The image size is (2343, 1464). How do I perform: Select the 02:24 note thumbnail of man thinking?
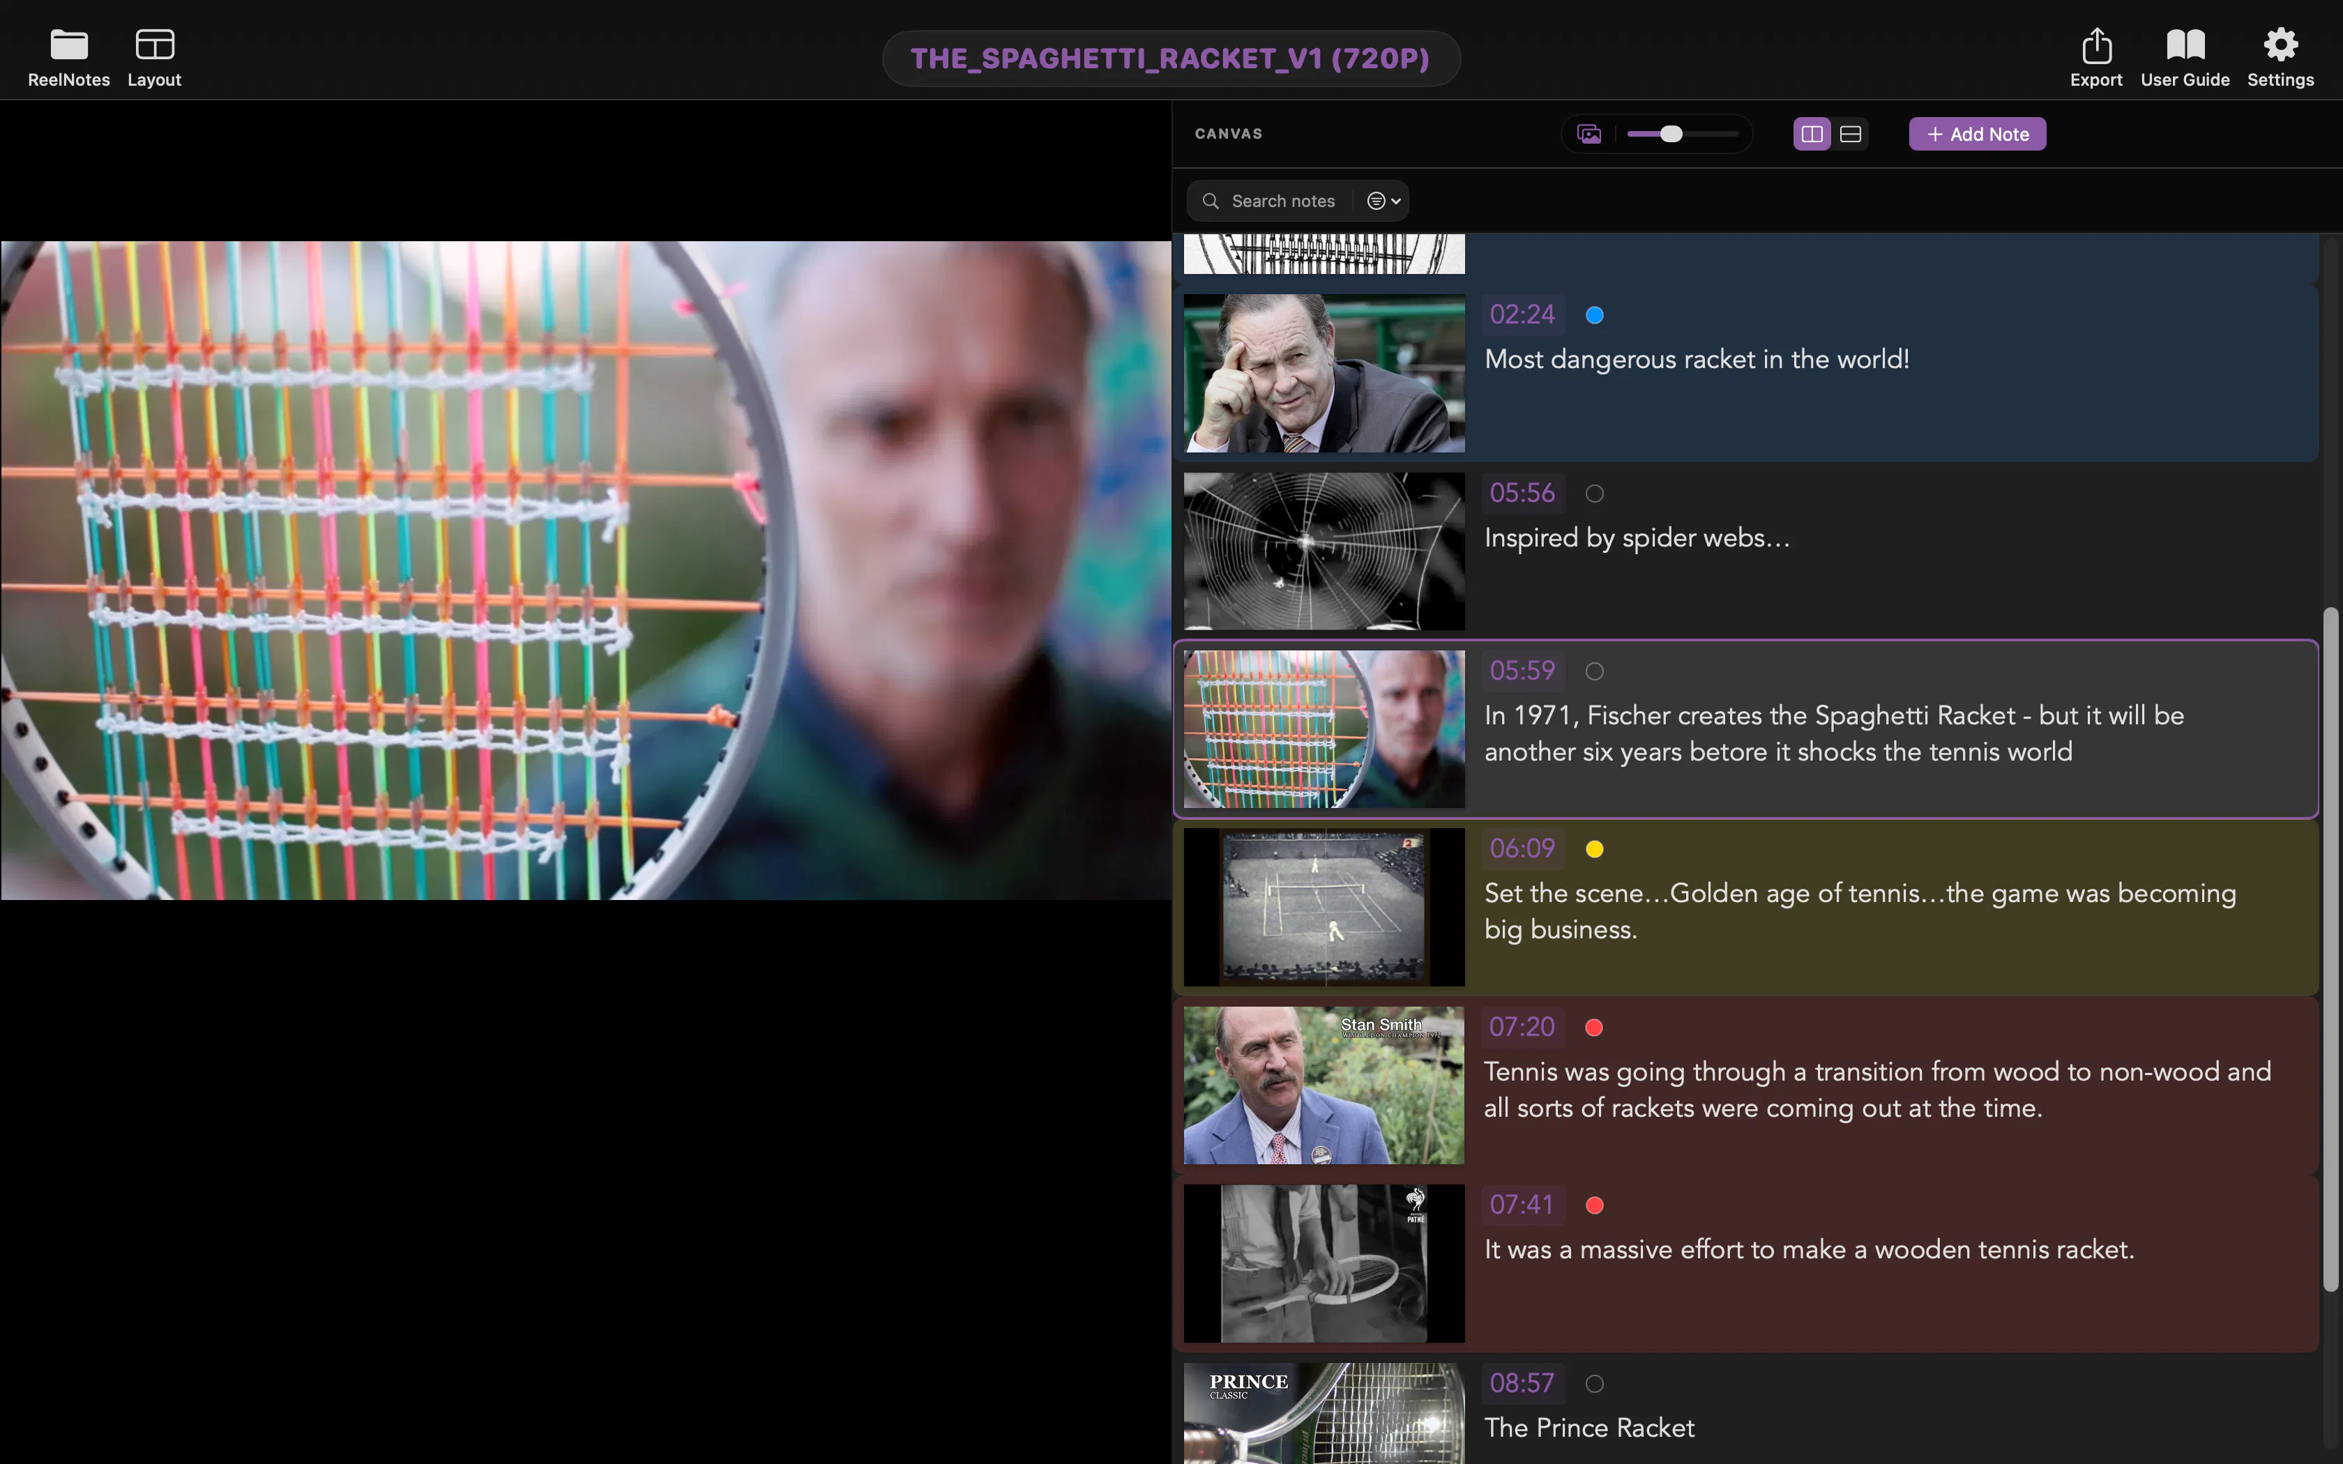click(1324, 373)
